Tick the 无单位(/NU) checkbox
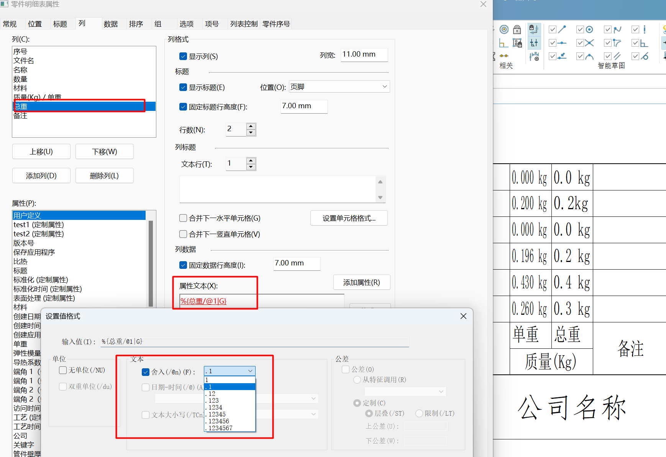The width and height of the screenshot is (666, 457). tap(63, 370)
